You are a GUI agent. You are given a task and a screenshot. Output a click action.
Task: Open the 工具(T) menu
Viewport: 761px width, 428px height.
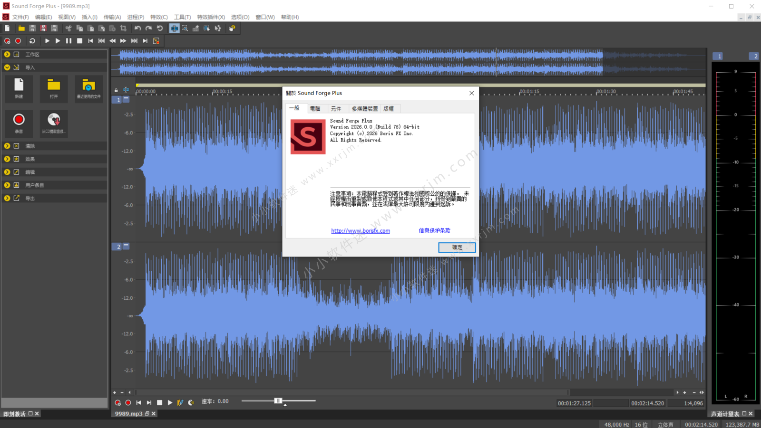182,17
